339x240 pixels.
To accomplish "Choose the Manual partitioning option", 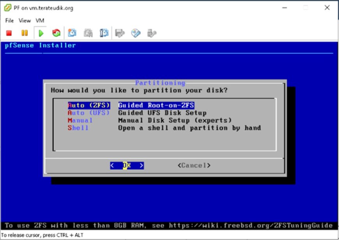I will coord(80,121).
